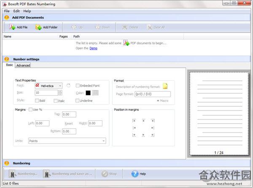
Task: Click Numbering and save as button
Action: pyautogui.click(x=67, y=174)
